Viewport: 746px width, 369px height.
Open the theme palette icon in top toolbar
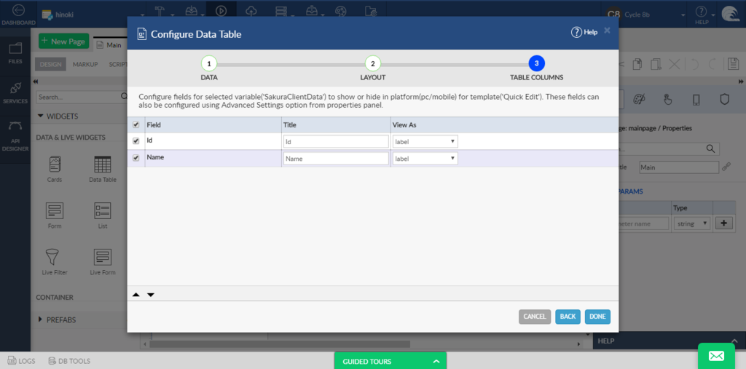pos(341,11)
